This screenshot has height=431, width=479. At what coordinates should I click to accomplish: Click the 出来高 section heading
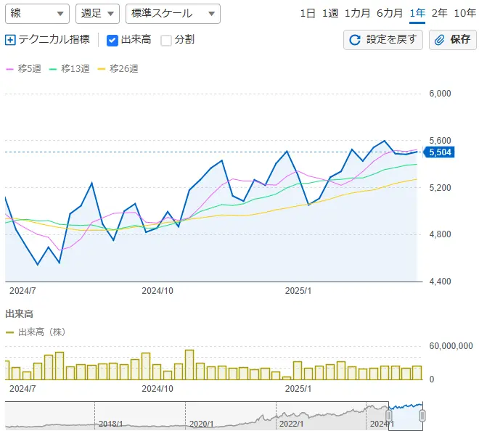point(20,314)
